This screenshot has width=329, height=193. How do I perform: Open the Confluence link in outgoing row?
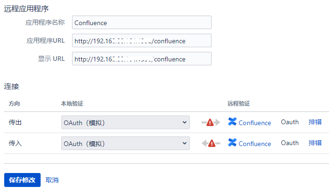click(254, 123)
